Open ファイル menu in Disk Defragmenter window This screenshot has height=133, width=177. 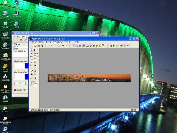(x=17, y=37)
